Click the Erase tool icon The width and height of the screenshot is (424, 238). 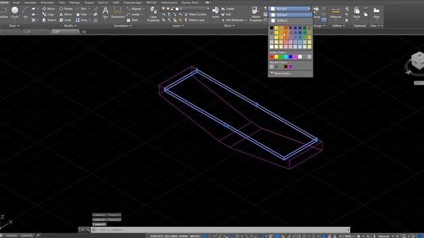coord(95,9)
